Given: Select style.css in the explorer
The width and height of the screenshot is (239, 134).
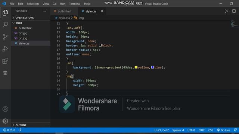Looking at the screenshot, I should tap(31, 43).
